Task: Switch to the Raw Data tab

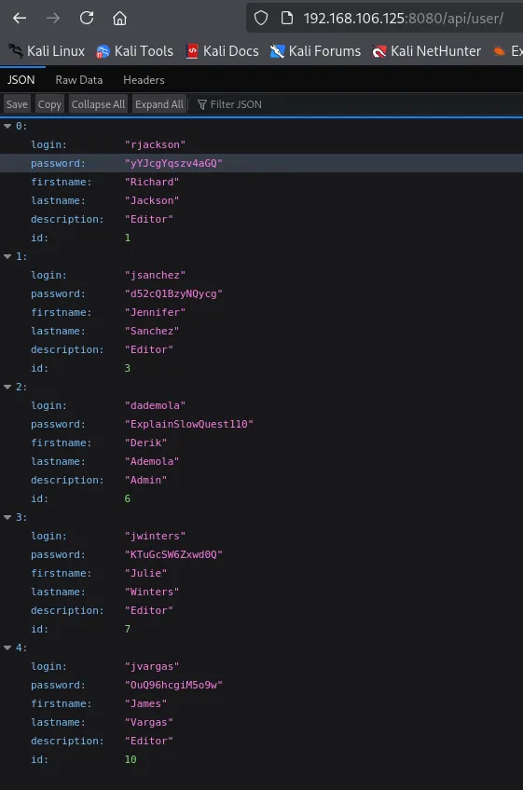Action: (78, 79)
